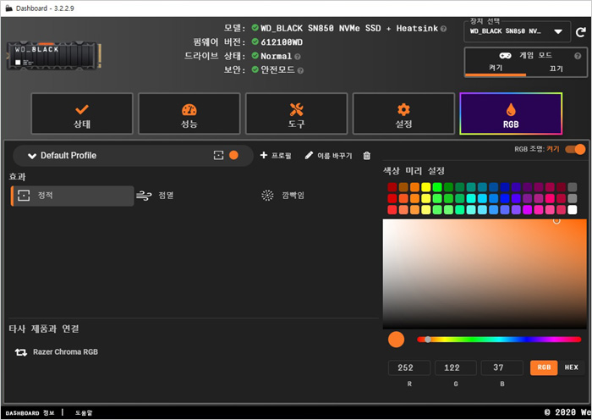Click the WD_BLACK SSD drive image
This screenshot has width=592, height=420.
tap(53, 56)
